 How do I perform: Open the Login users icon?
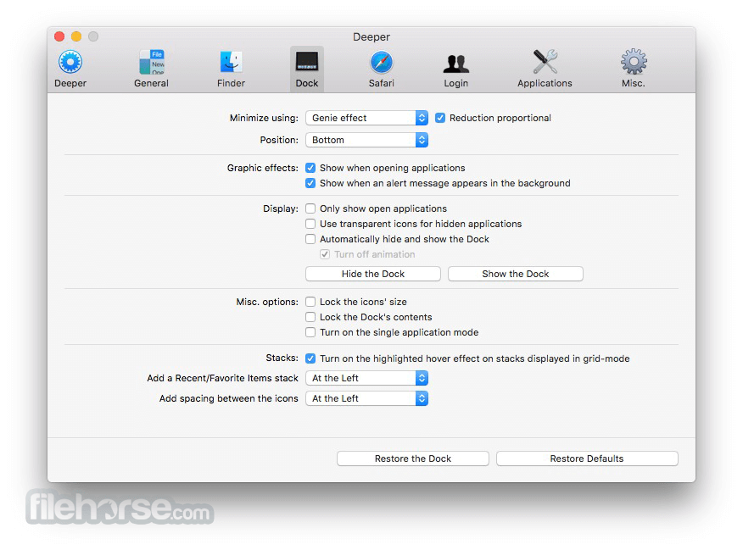pos(455,64)
